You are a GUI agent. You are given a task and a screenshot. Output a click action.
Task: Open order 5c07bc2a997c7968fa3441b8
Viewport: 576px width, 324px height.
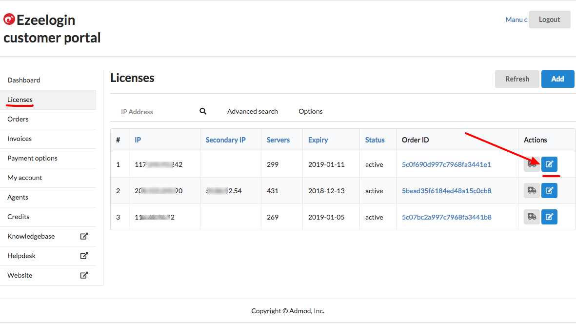446,218
